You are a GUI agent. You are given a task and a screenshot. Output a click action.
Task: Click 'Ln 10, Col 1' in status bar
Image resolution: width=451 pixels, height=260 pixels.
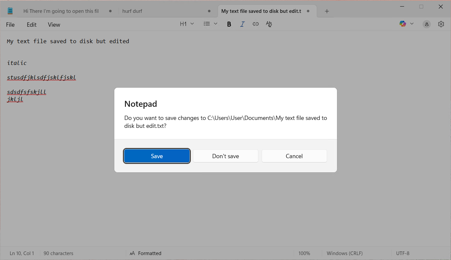pyautogui.click(x=22, y=253)
